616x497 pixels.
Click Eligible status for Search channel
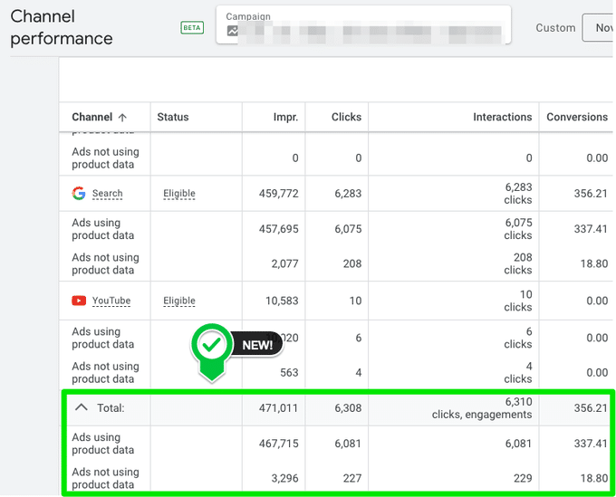pos(179,194)
